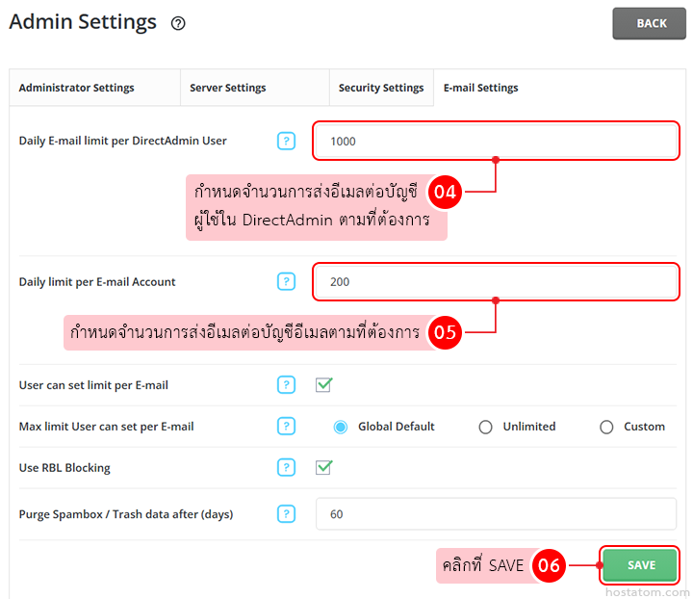Open the Server Settings tab
Viewport: 693px width, 599px height.
click(227, 88)
